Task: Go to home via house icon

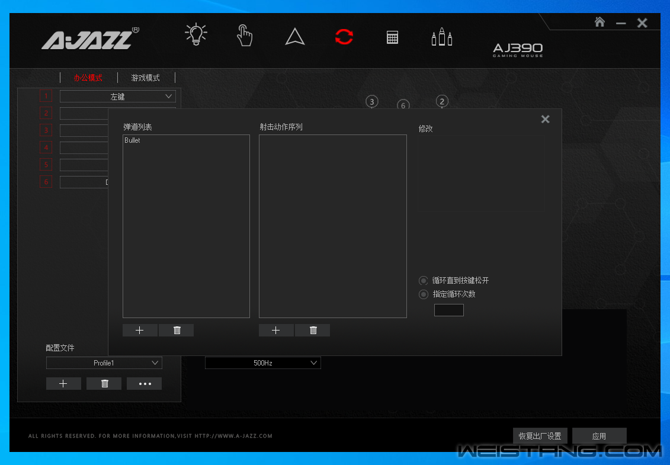Action: (x=600, y=23)
